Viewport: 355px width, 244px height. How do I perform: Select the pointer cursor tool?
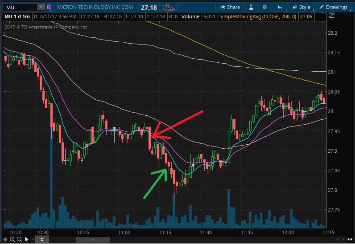(x=26, y=239)
